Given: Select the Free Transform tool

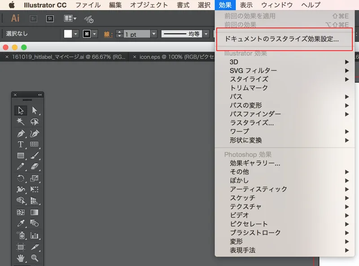Looking at the screenshot, I should pyautogui.click(x=35, y=189).
